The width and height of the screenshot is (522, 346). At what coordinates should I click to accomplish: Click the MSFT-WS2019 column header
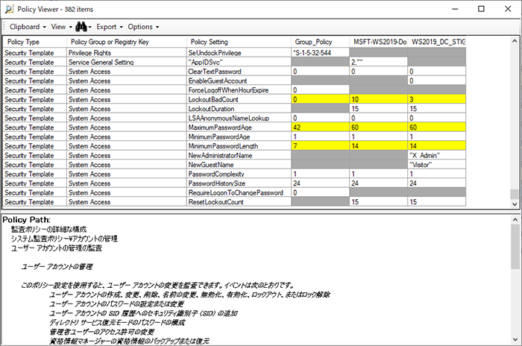pos(379,42)
